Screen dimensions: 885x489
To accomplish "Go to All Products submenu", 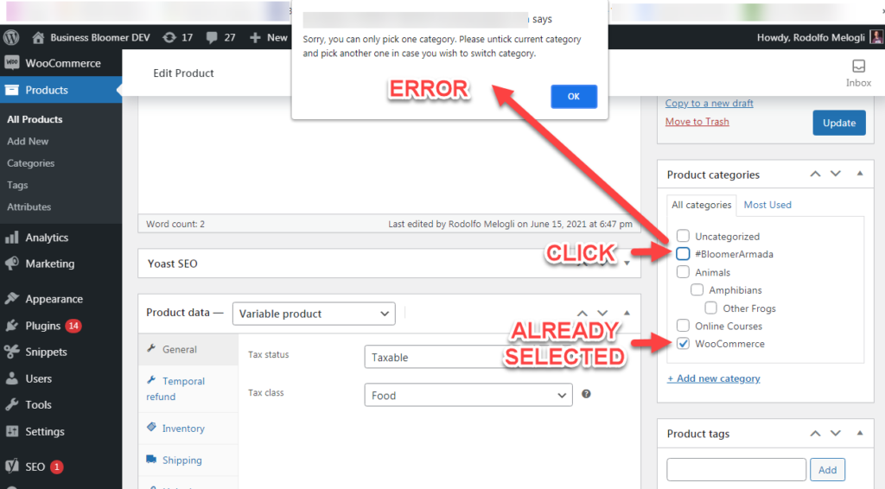I will (x=35, y=119).
